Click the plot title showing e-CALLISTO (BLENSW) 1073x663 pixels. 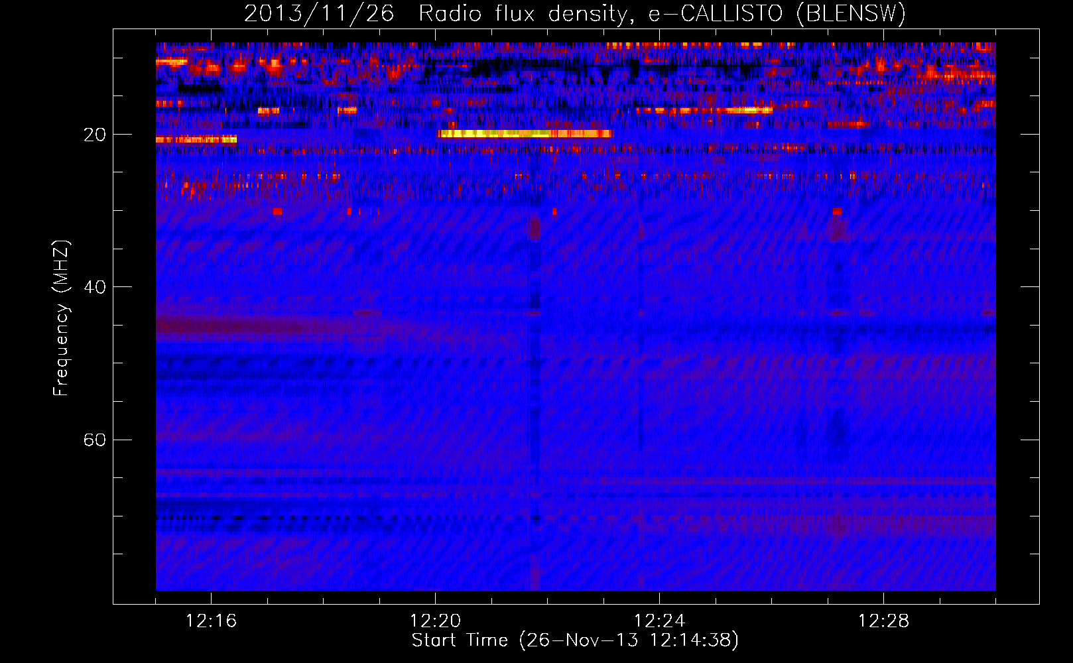575,13
